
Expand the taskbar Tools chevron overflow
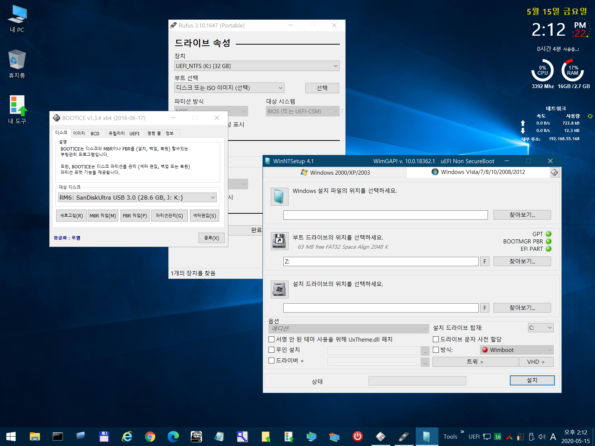[x=462, y=432]
